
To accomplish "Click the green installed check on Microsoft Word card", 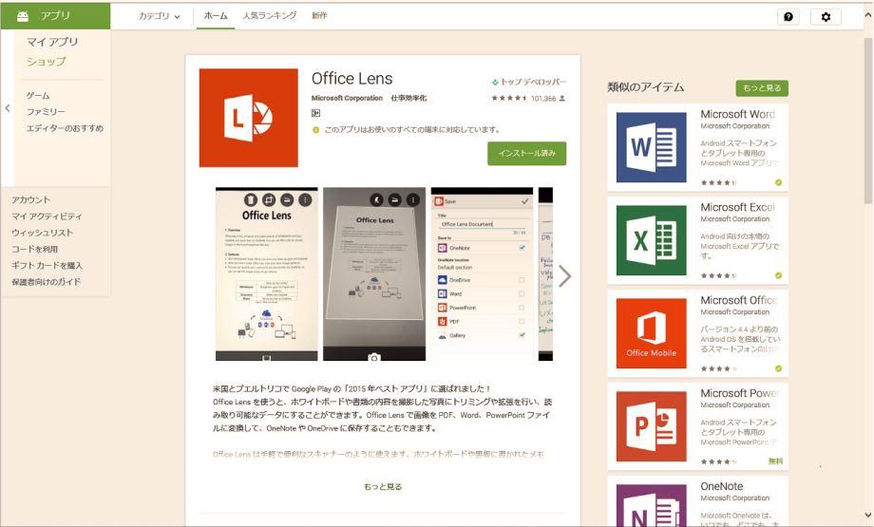I will 778,182.
